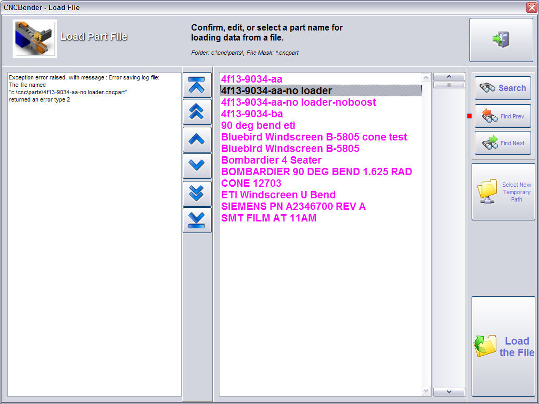The height and width of the screenshot is (404, 539).
Task: Jump to top of part list
Action: 196,85
